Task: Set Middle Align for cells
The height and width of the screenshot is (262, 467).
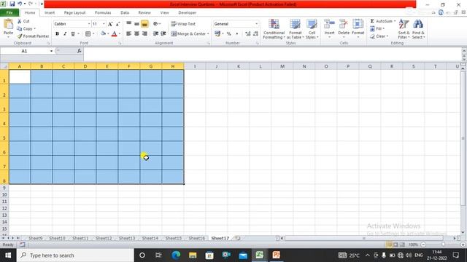Action: (x=136, y=24)
